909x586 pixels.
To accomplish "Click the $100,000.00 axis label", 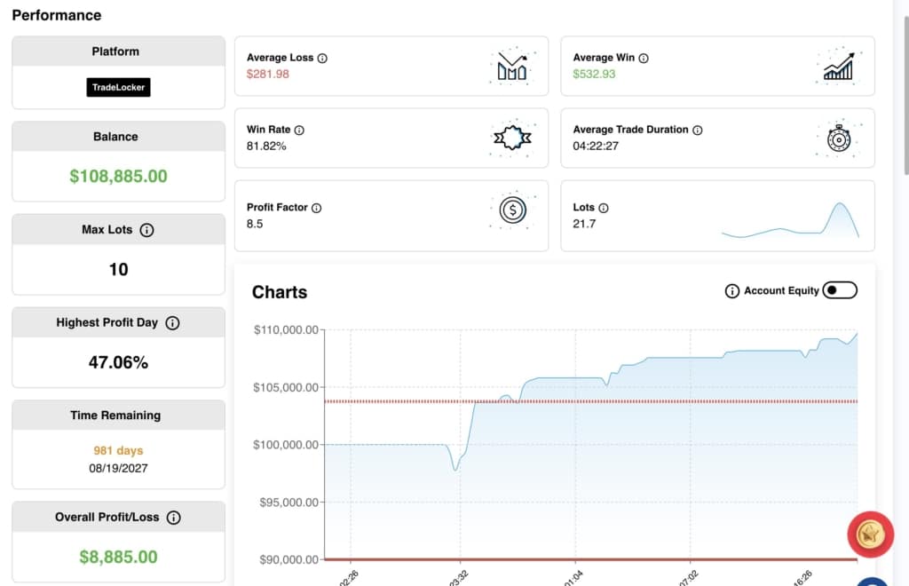I will click(286, 445).
